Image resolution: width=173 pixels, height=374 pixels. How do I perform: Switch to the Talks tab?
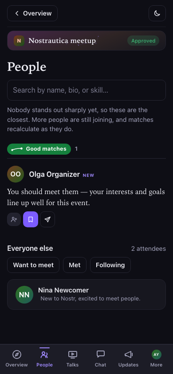pyautogui.click(x=73, y=358)
